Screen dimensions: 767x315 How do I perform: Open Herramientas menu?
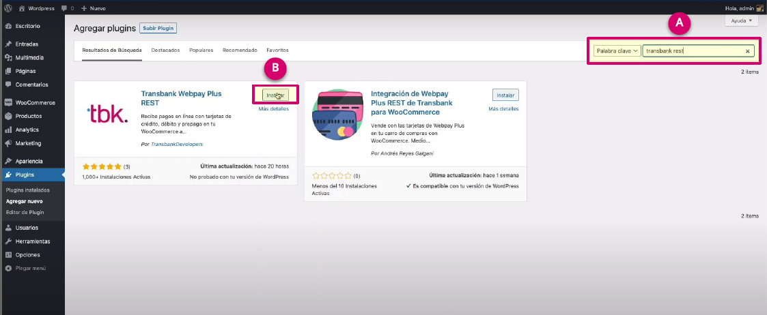point(32,241)
